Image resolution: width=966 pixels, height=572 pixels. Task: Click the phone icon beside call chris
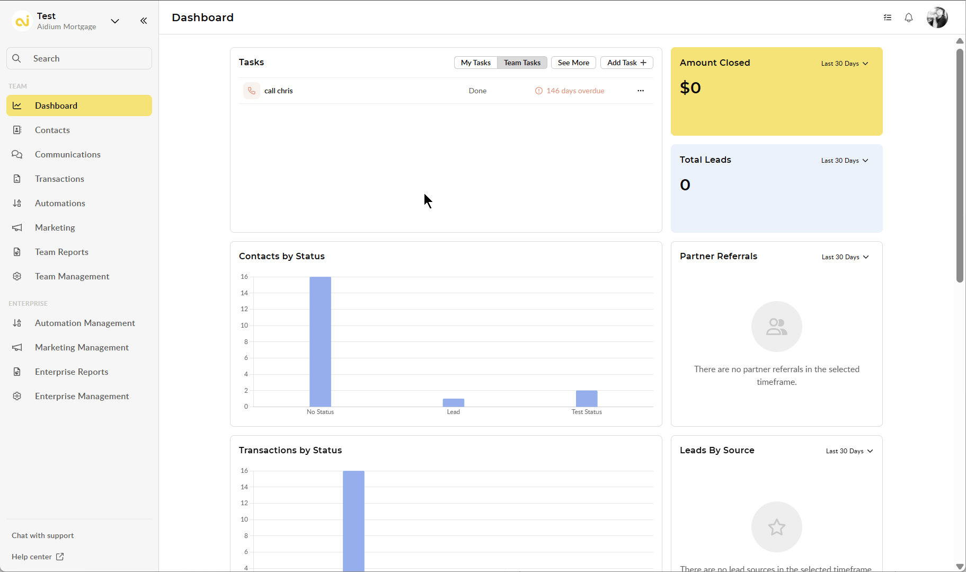(x=252, y=91)
